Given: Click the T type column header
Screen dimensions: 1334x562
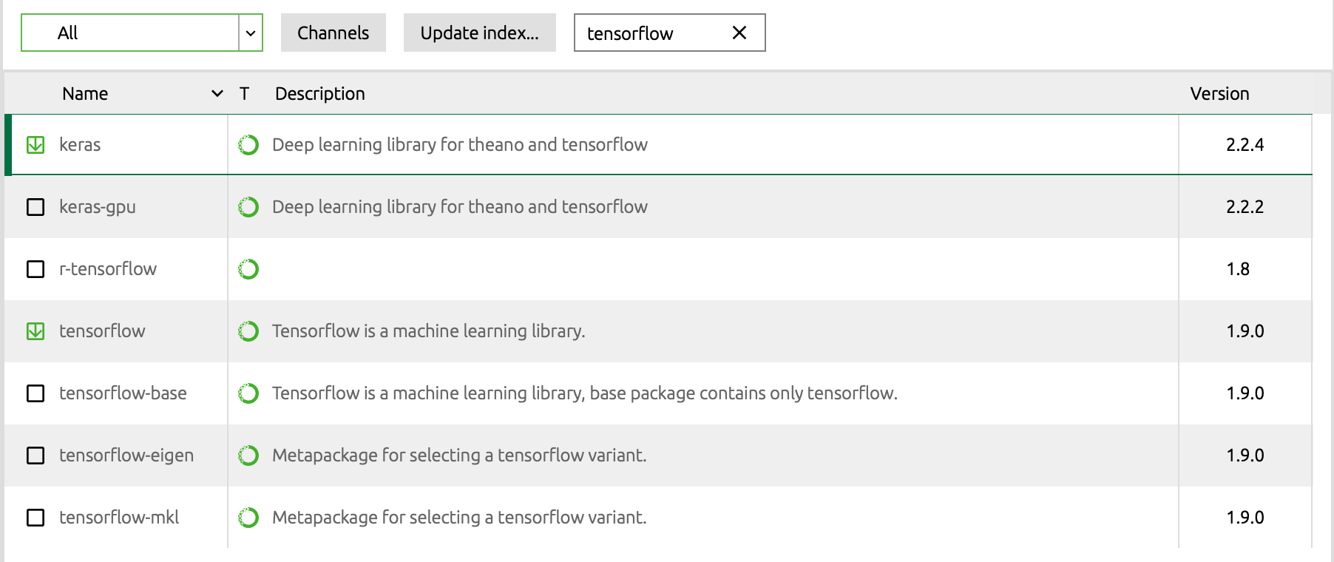Looking at the screenshot, I should (244, 94).
